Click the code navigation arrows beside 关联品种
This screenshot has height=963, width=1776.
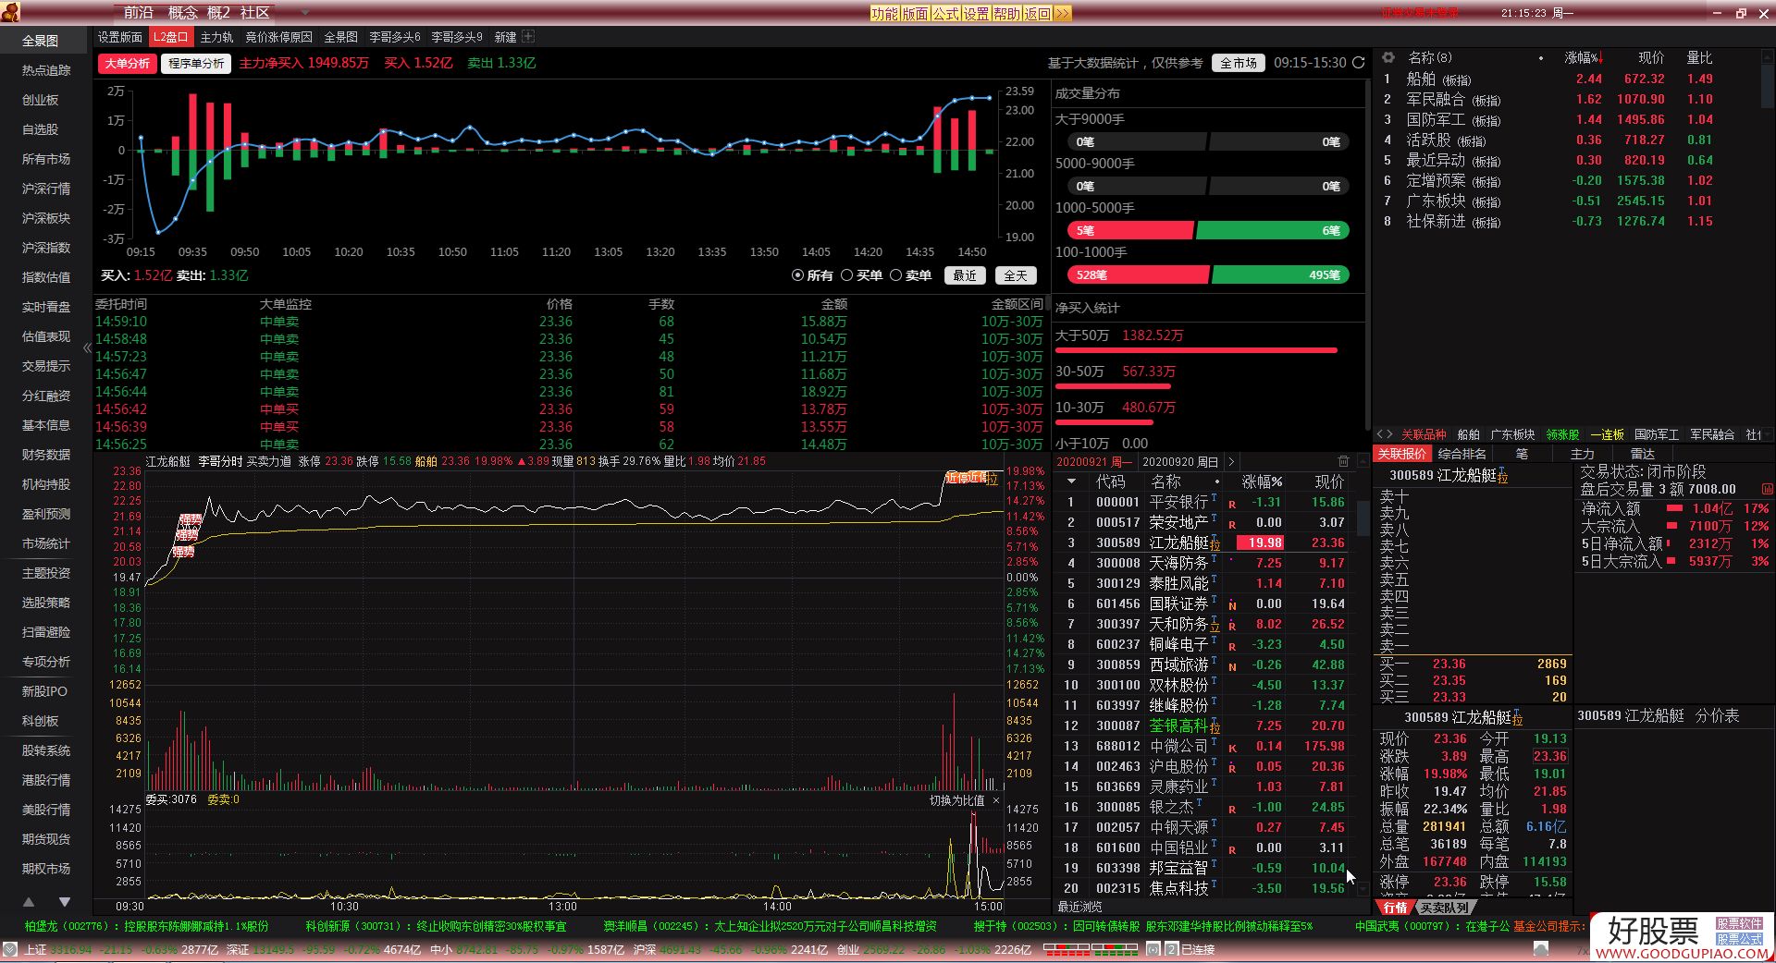point(1385,434)
